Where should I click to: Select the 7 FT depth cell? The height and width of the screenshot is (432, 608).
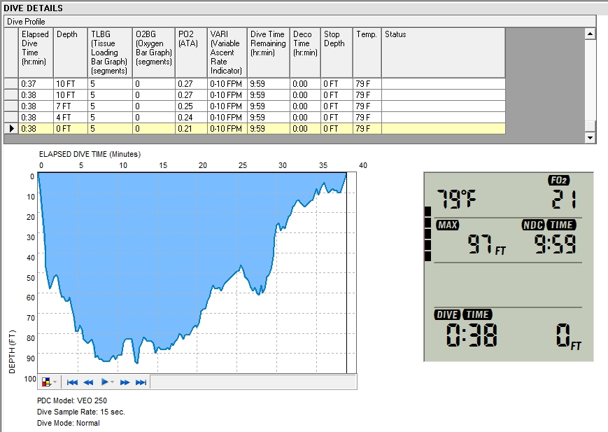click(71, 106)
